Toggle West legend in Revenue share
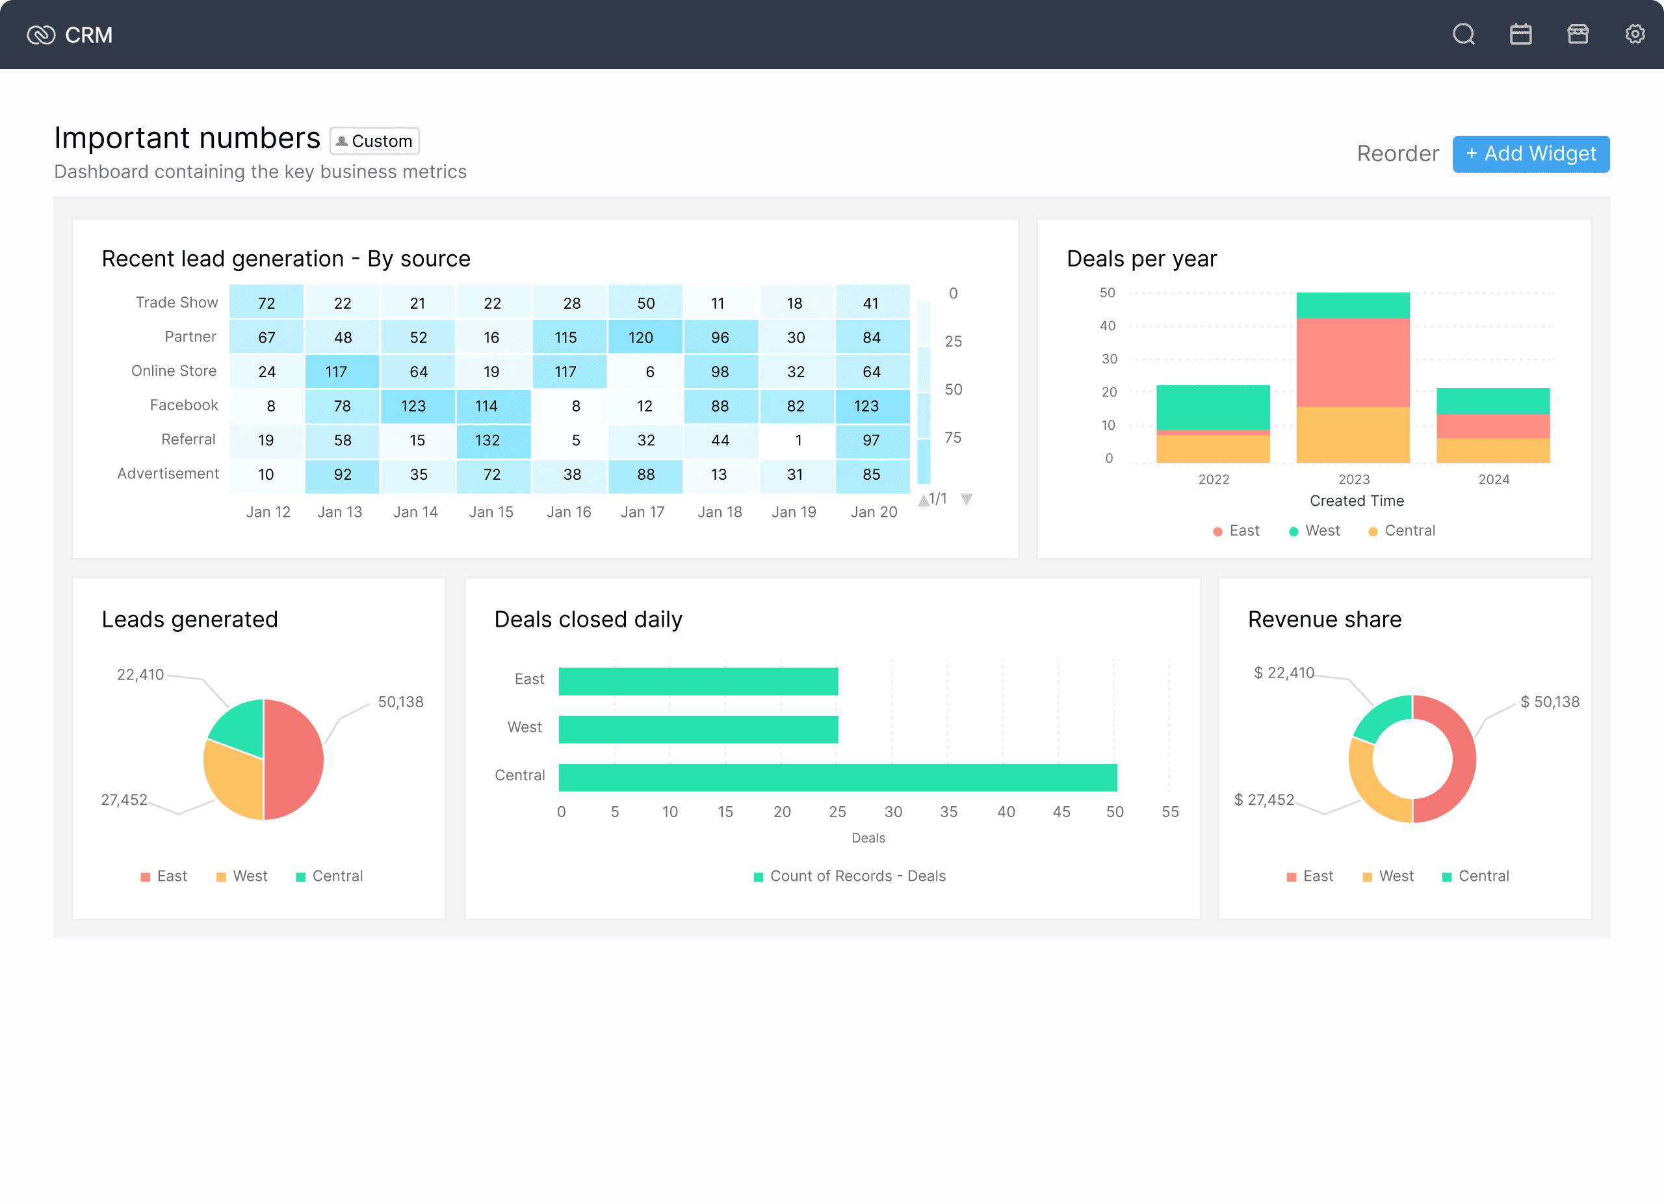 point(1387,876)
